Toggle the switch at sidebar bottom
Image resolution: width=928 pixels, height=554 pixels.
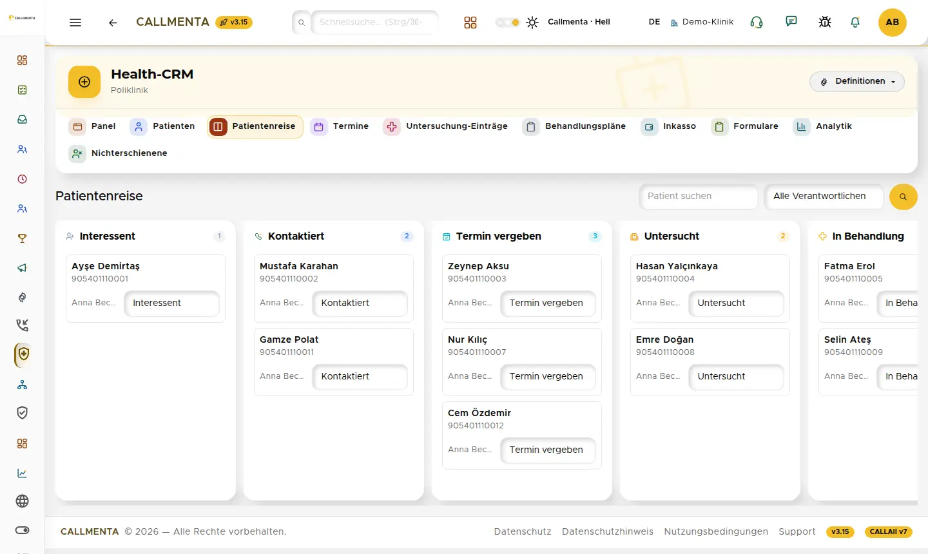[x=23, y=530]
